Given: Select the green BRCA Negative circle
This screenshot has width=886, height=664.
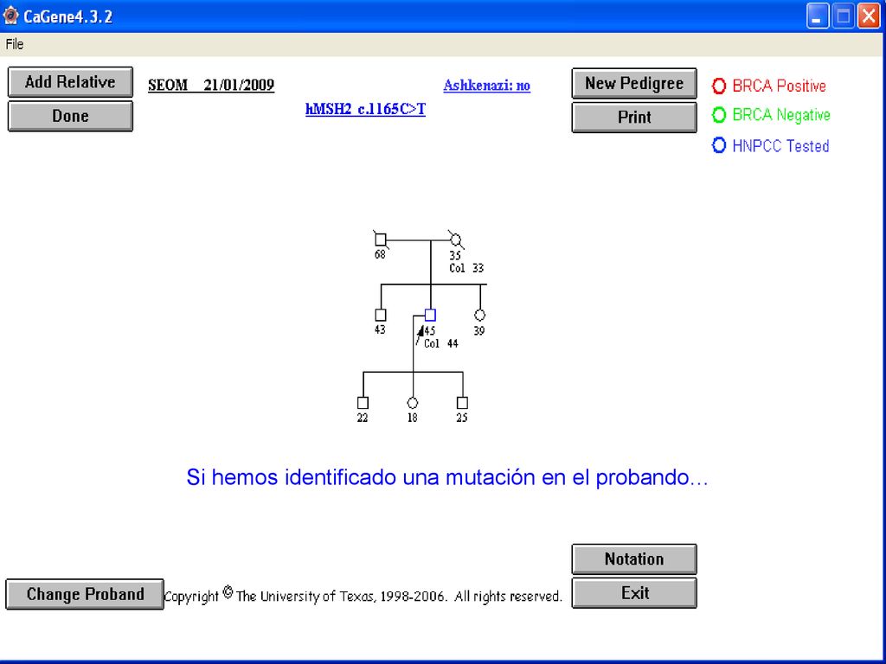Looking at the screenshot, I should [719, 115].
